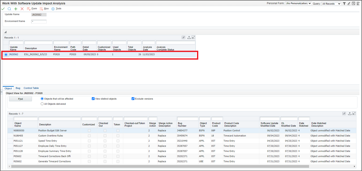The height and width of the screenshot is (171, 362).
Task: Toggle Token checkbox for P051121 row
Action: coord(118,141)
